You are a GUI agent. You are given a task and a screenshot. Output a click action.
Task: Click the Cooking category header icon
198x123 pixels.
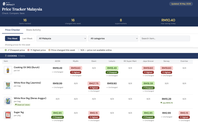6,56
